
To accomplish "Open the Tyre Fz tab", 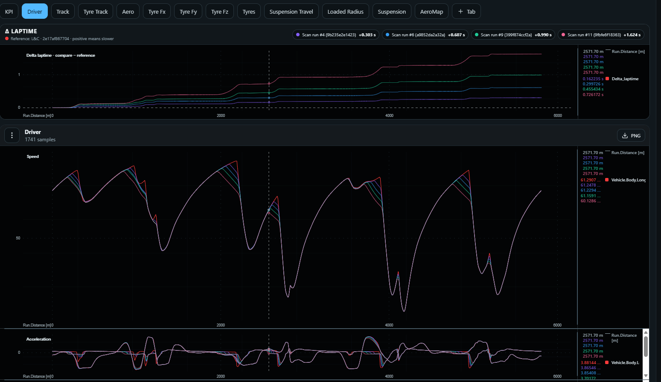I will coord(220,12).
